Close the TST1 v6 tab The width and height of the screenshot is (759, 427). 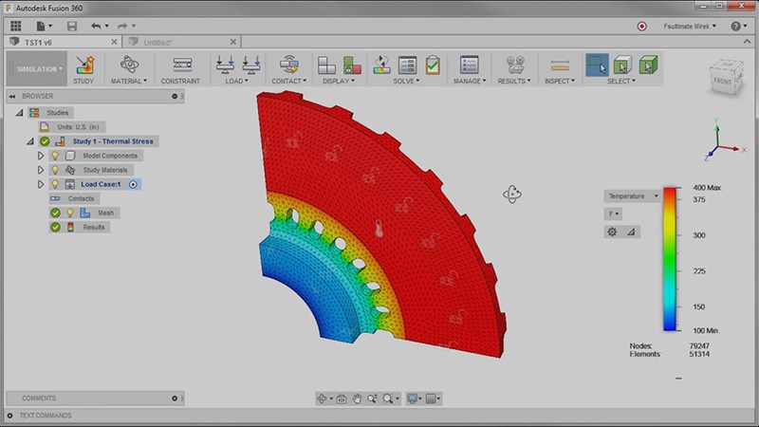(114, 42)
